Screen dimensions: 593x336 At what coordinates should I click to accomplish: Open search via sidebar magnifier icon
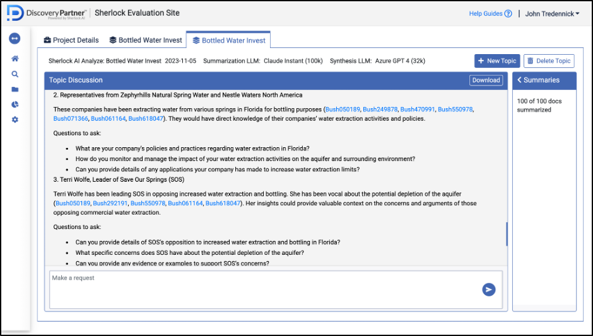tap(15, 74)
